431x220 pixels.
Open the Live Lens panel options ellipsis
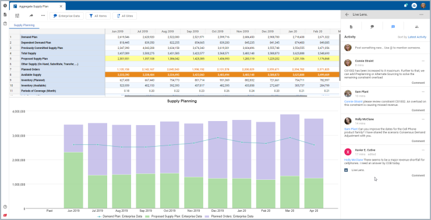421,15
